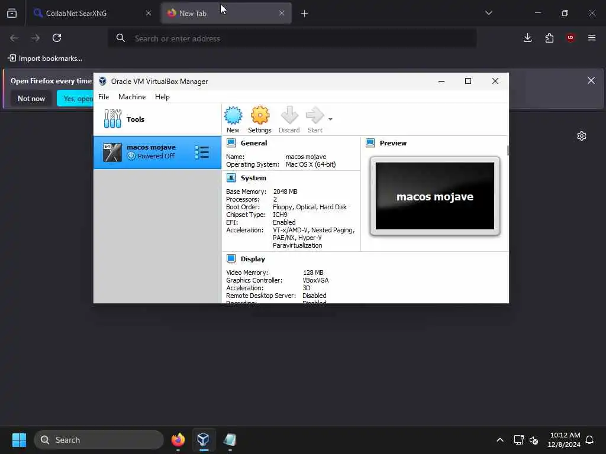Click the Display section icon
Screen dimensions: 606x454
[x=231, y=259]
